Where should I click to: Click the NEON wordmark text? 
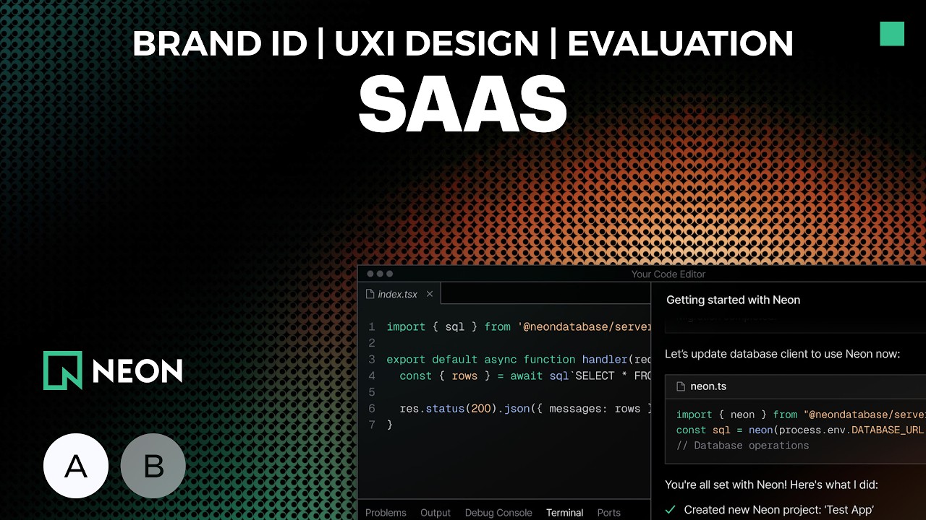[x=137, y=371]
